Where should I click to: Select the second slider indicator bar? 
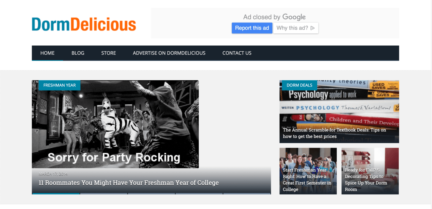[104, 194]
